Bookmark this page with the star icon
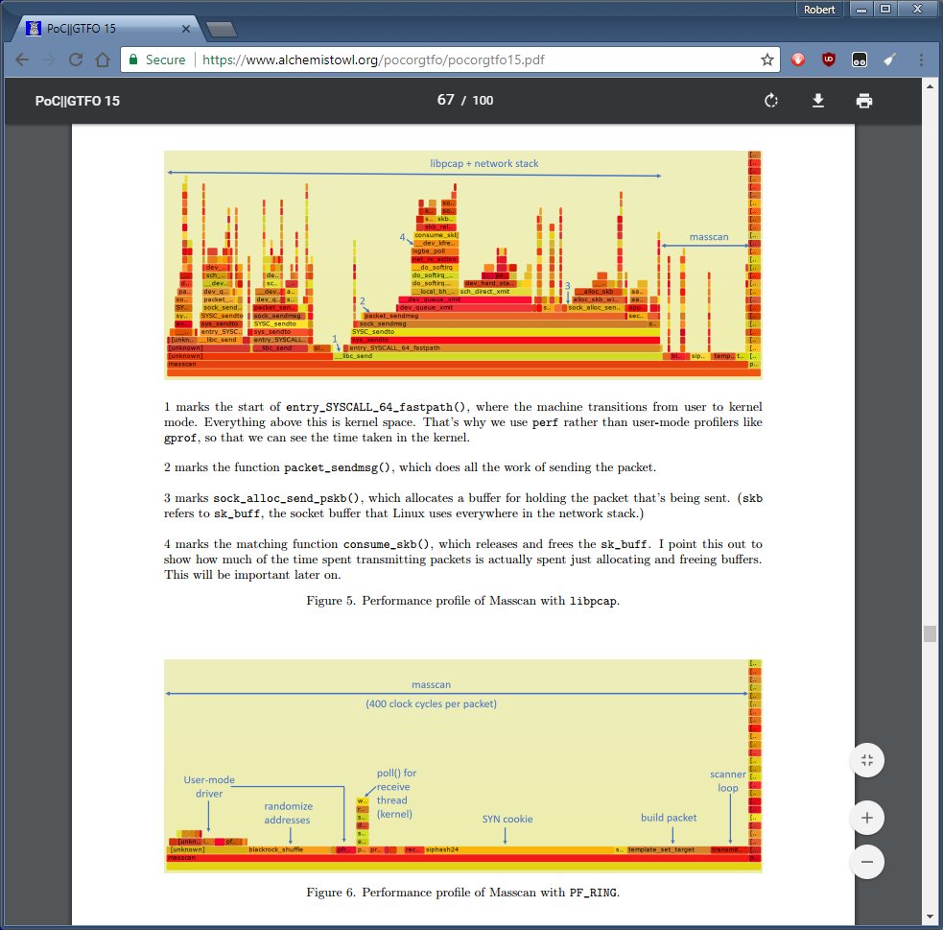This screenshot has width=943, height=930. tap(766, 60)
